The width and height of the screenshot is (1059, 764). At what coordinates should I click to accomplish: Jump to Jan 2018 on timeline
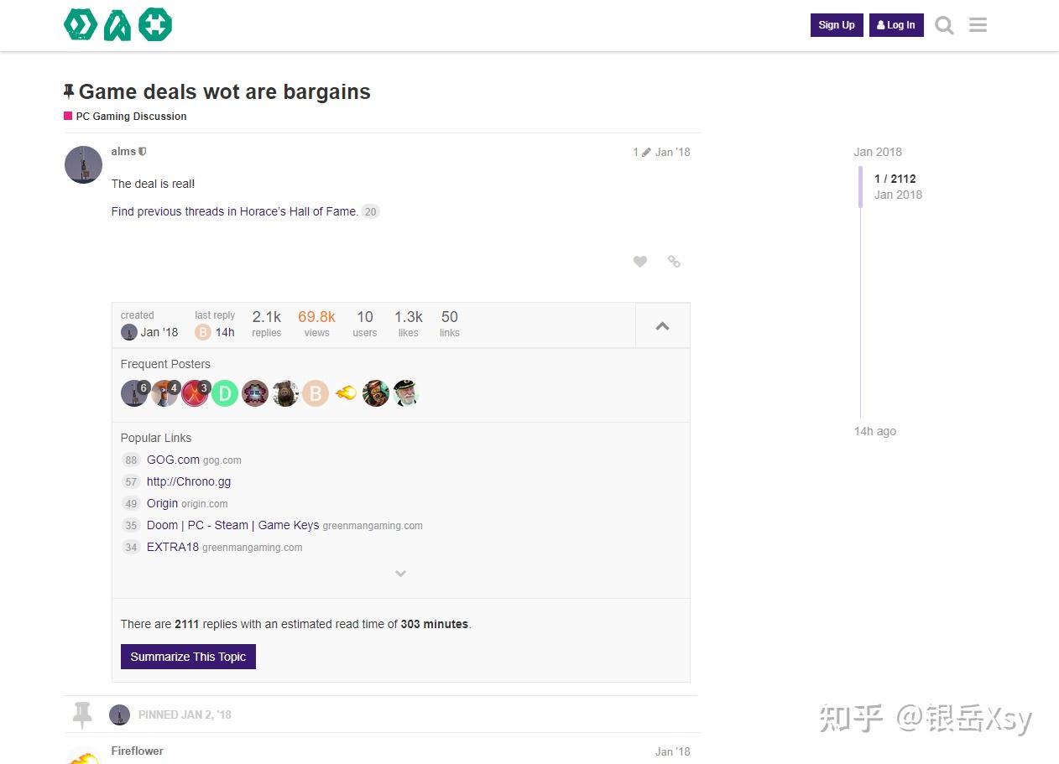[x=878, y=152]
